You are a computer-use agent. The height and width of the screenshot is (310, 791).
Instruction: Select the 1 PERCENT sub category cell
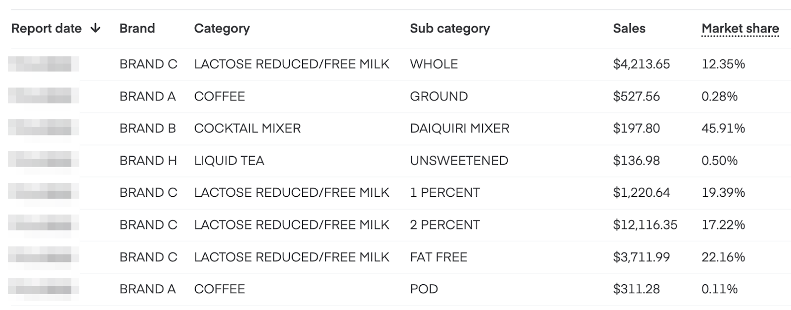click(x=445, y=192)
